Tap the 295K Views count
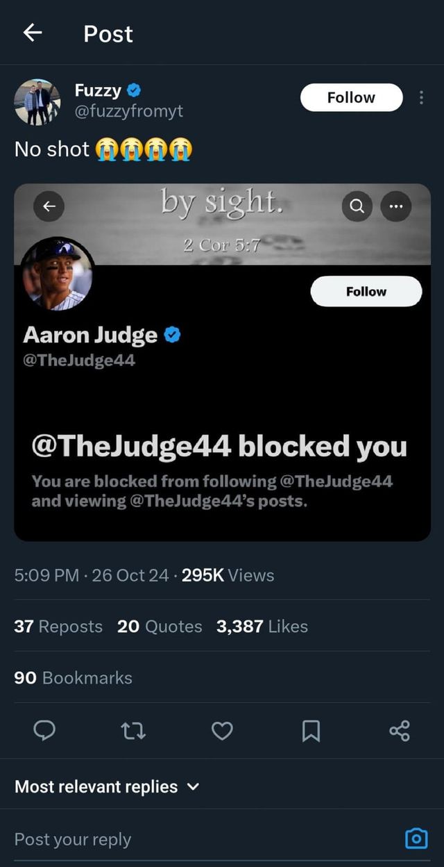 point(228,575)
